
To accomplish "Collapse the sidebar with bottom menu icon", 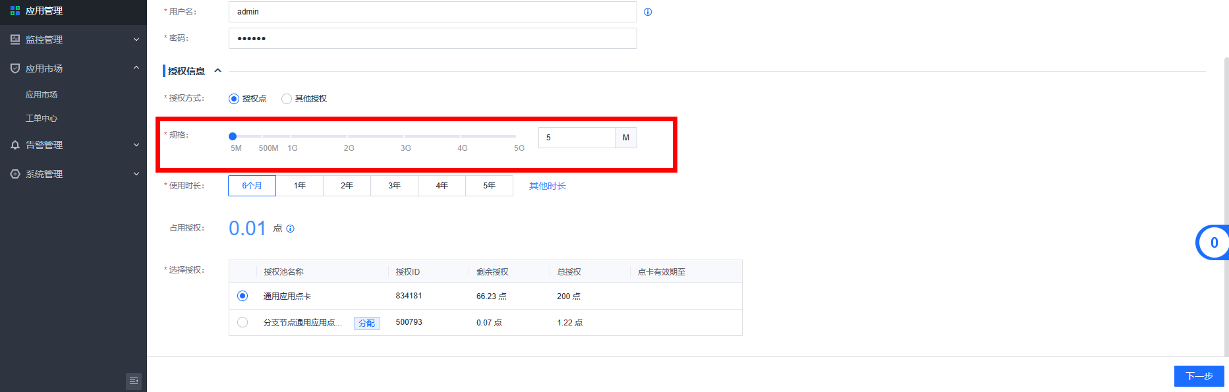I will coord(134,381).
